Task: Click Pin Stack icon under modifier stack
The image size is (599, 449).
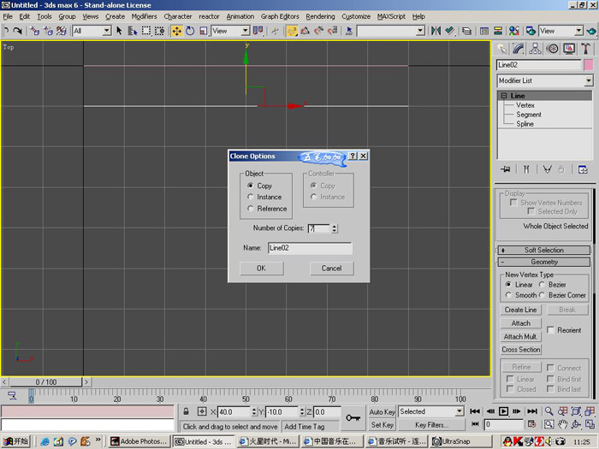Action: click(x=506, y=169)
